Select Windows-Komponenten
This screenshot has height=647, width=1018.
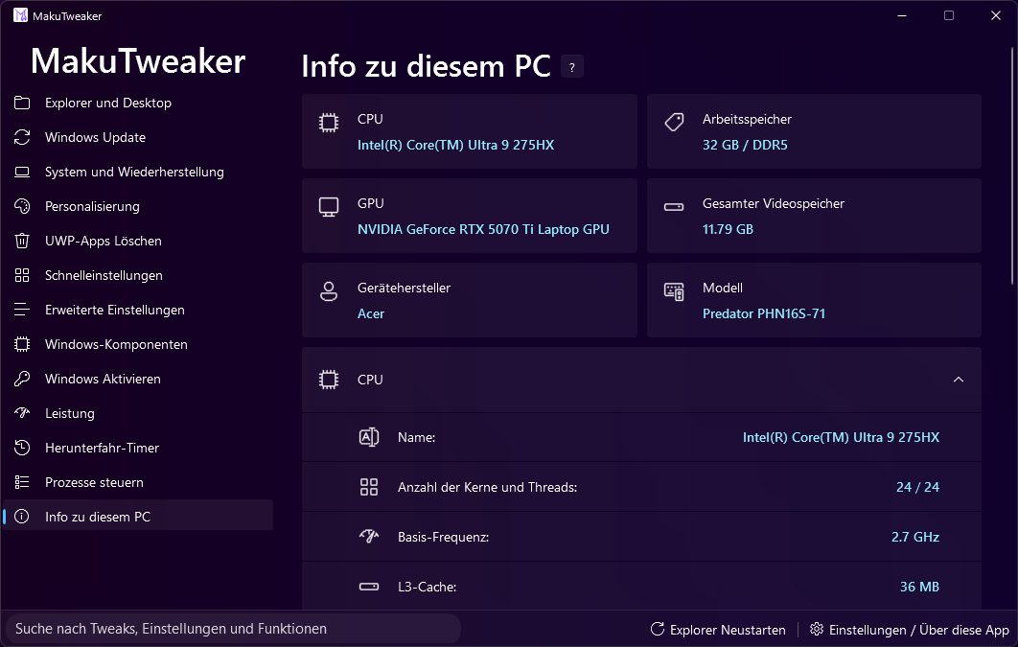pos(138,344)
